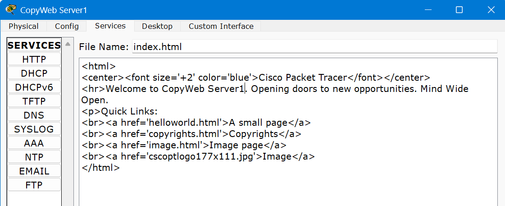This screenshot has height=206, width=505.
Task: Switch to the Config tab
Action: coord(67,26)
